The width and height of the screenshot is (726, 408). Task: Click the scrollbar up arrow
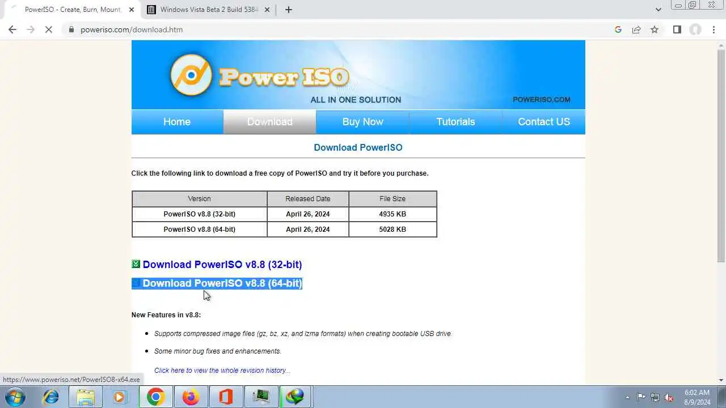[721, 44]
